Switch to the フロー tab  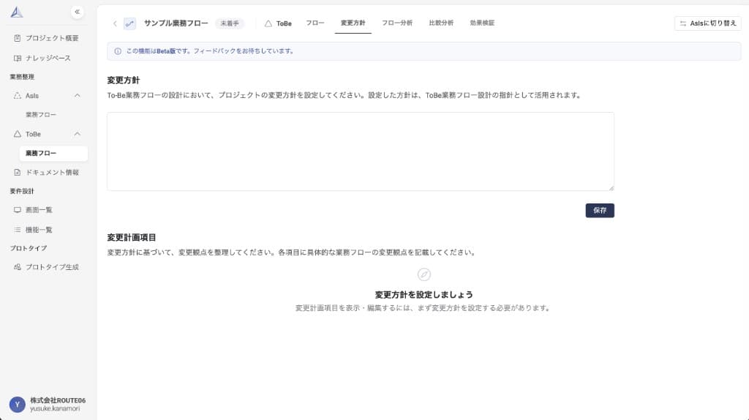point(315,23)
